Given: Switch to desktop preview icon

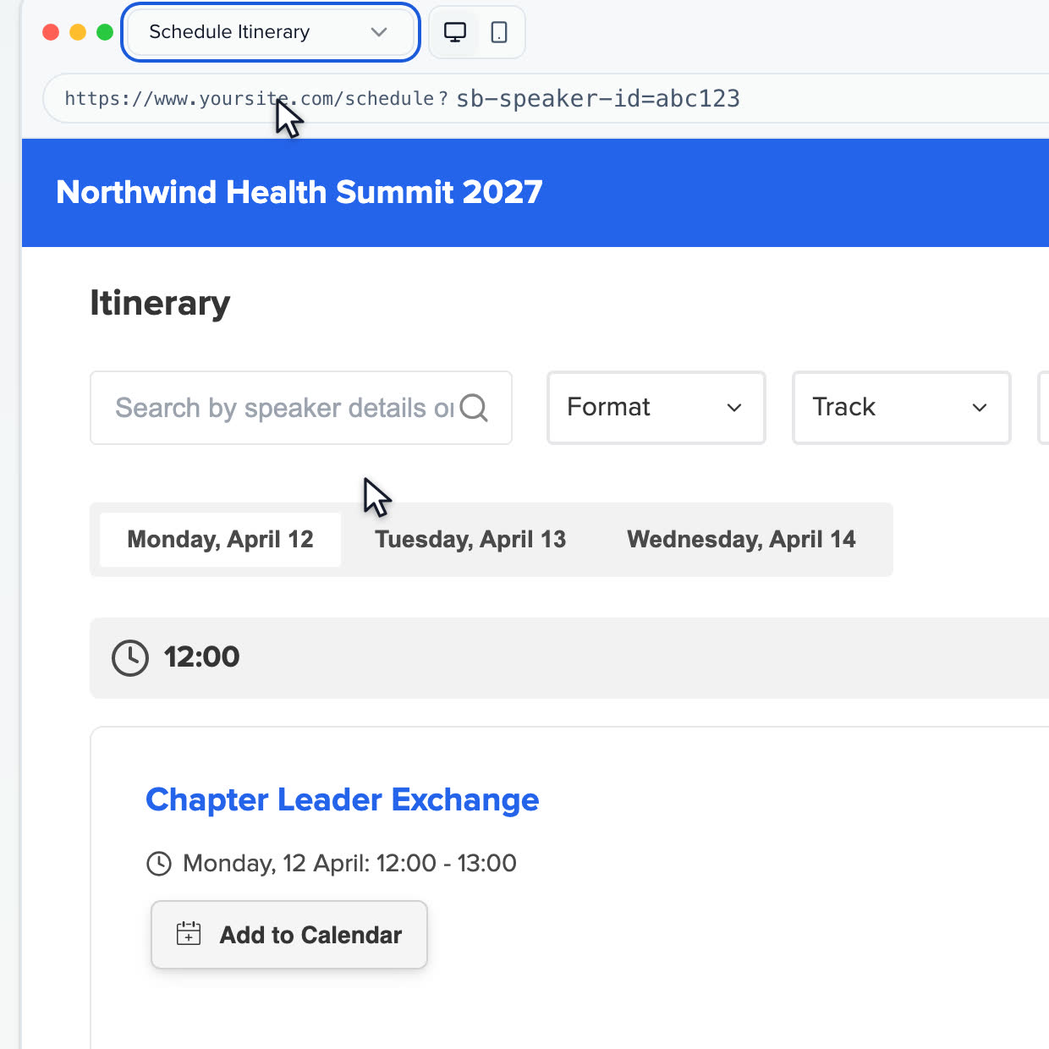Looking at the screenshot, I should (455, 32).
